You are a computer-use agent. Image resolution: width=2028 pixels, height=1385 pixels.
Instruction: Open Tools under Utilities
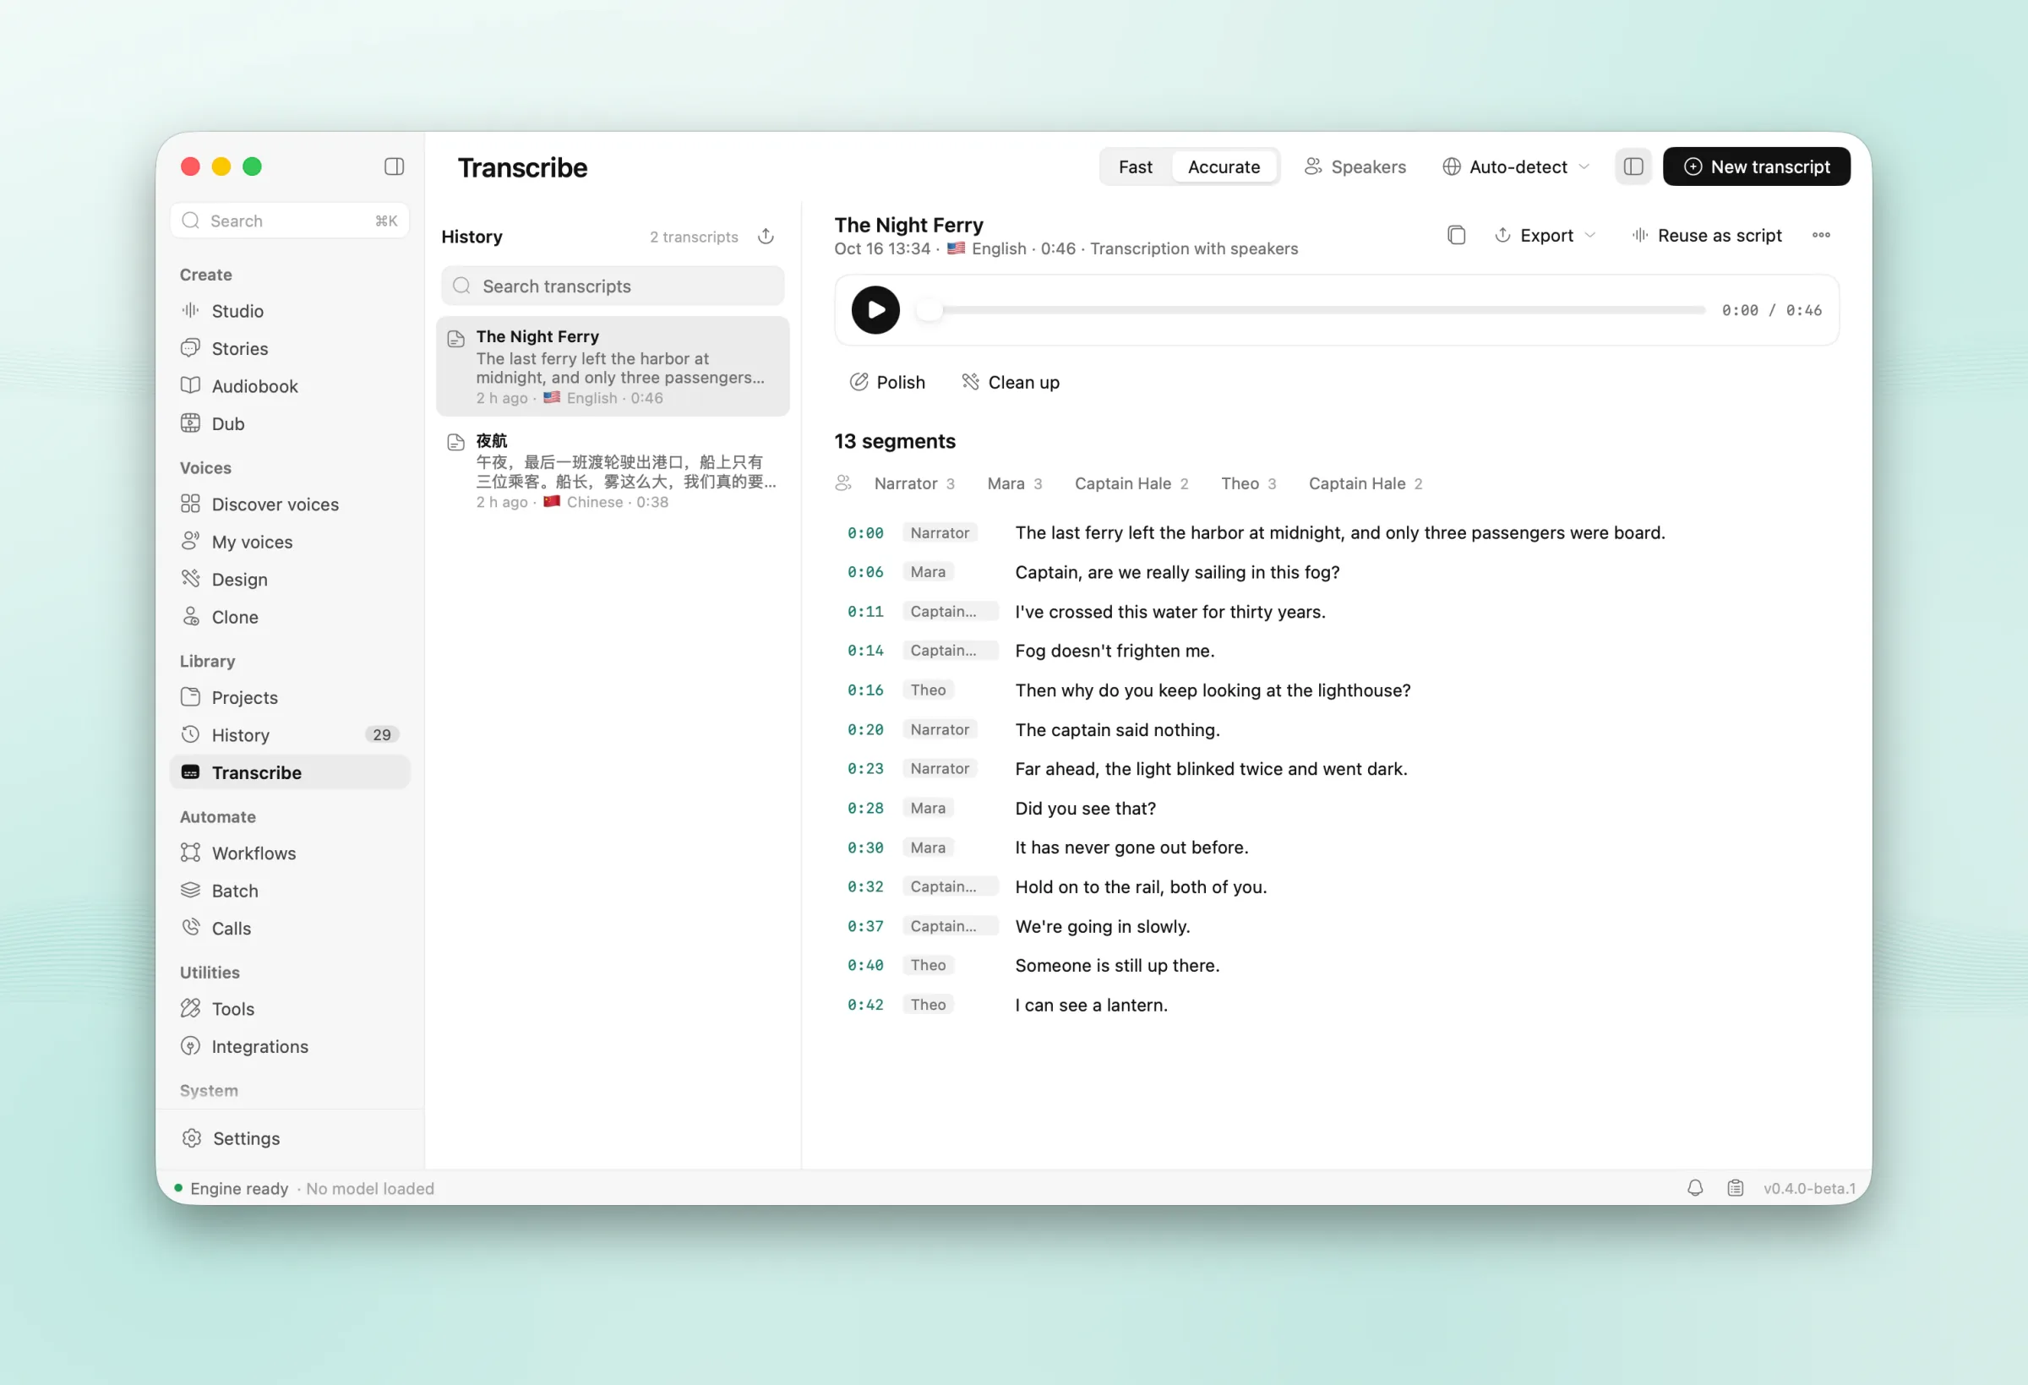[290, 1009]
